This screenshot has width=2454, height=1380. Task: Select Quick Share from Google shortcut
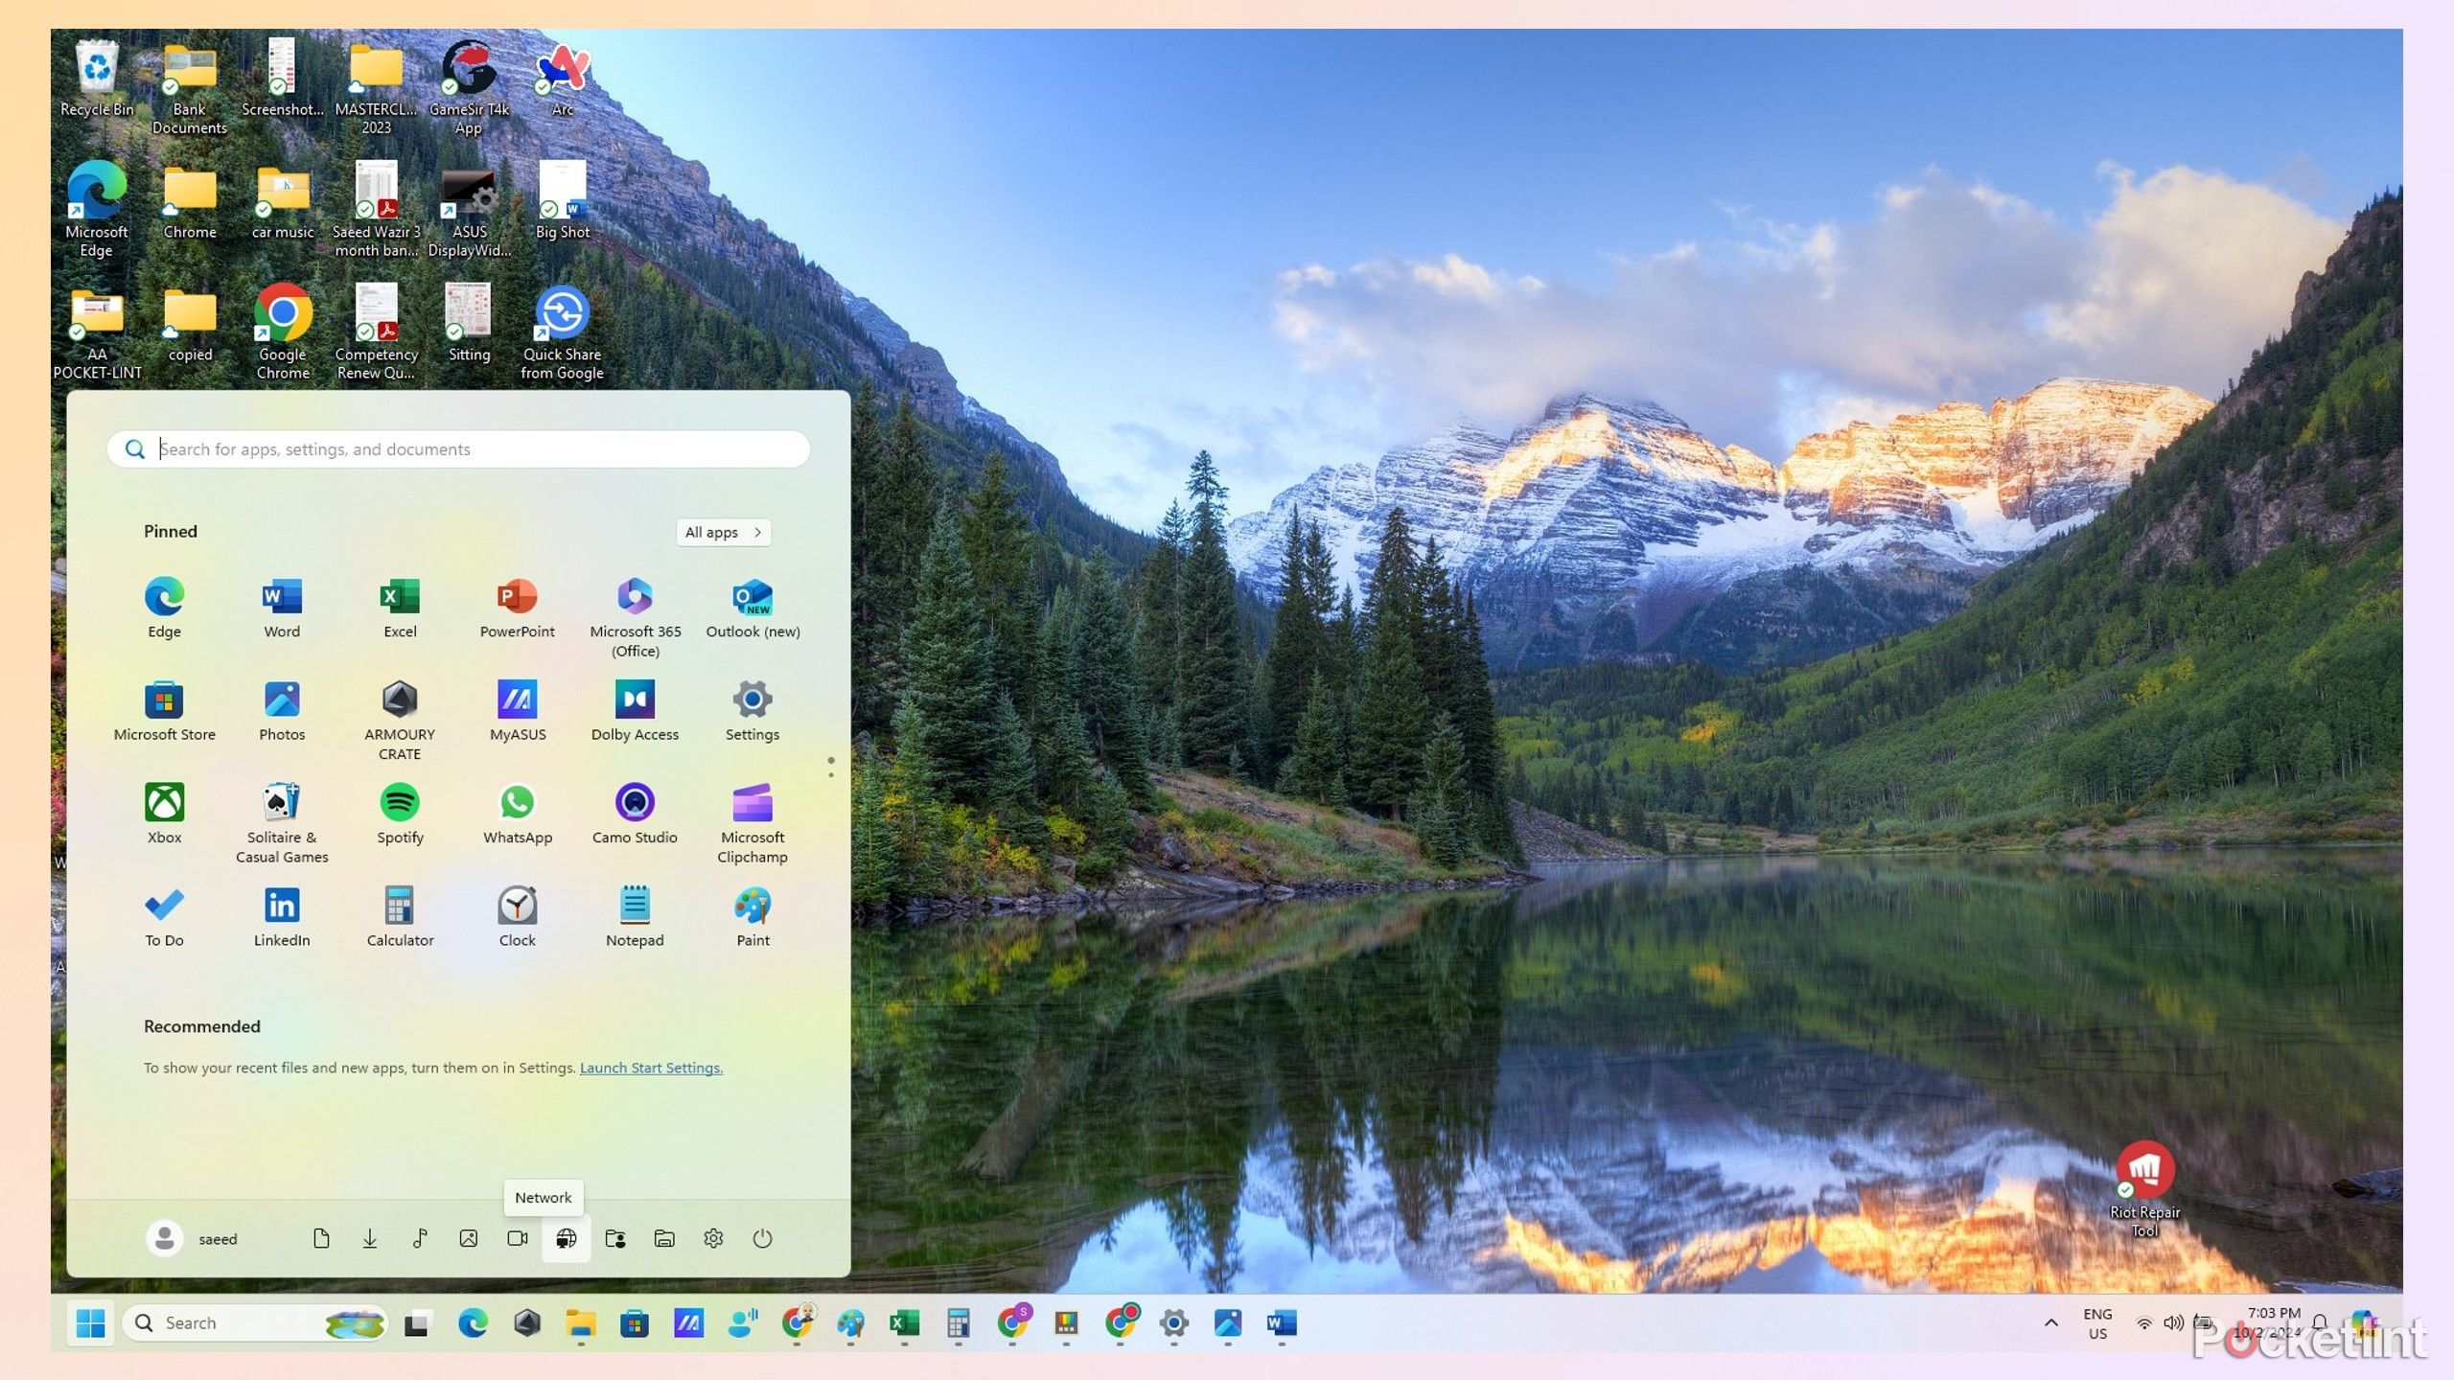coord(562,333)
